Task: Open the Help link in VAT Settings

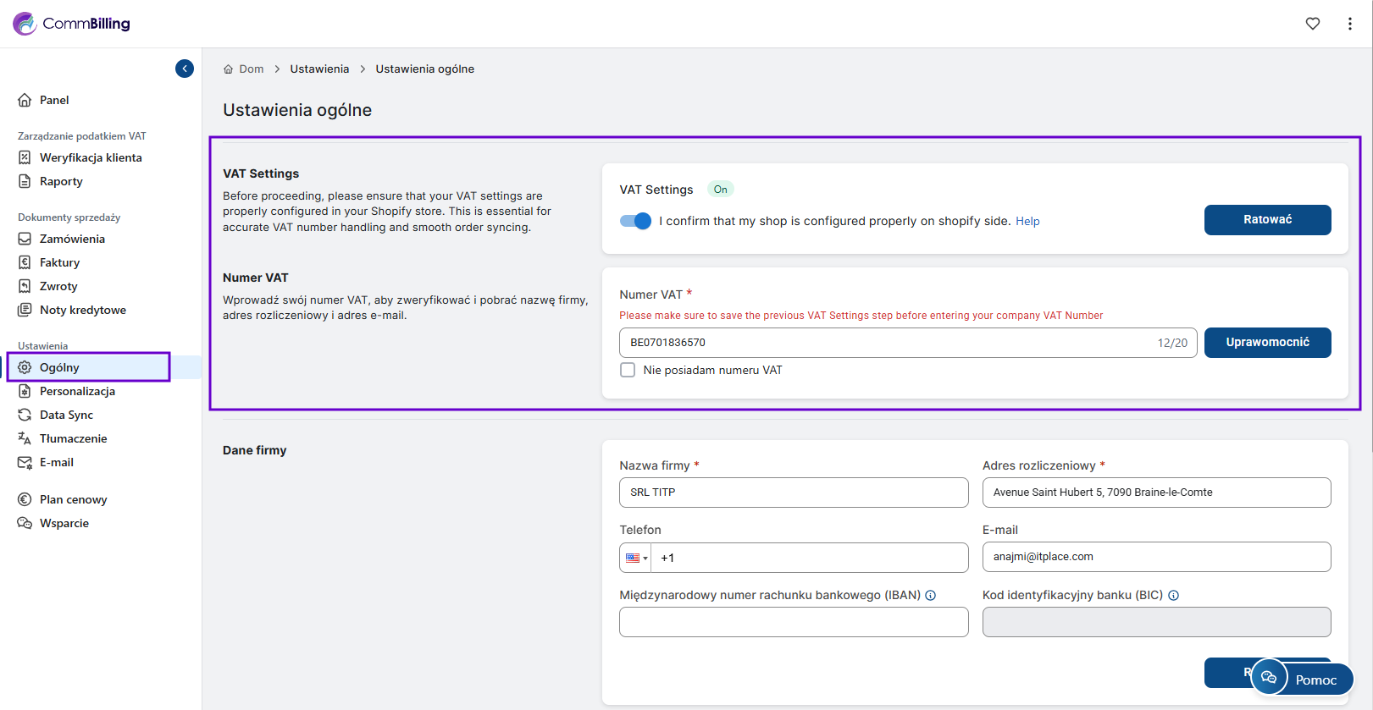Action: [1027, 222]
